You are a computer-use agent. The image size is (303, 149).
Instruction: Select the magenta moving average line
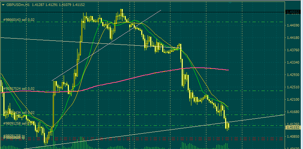click(135, 77)
